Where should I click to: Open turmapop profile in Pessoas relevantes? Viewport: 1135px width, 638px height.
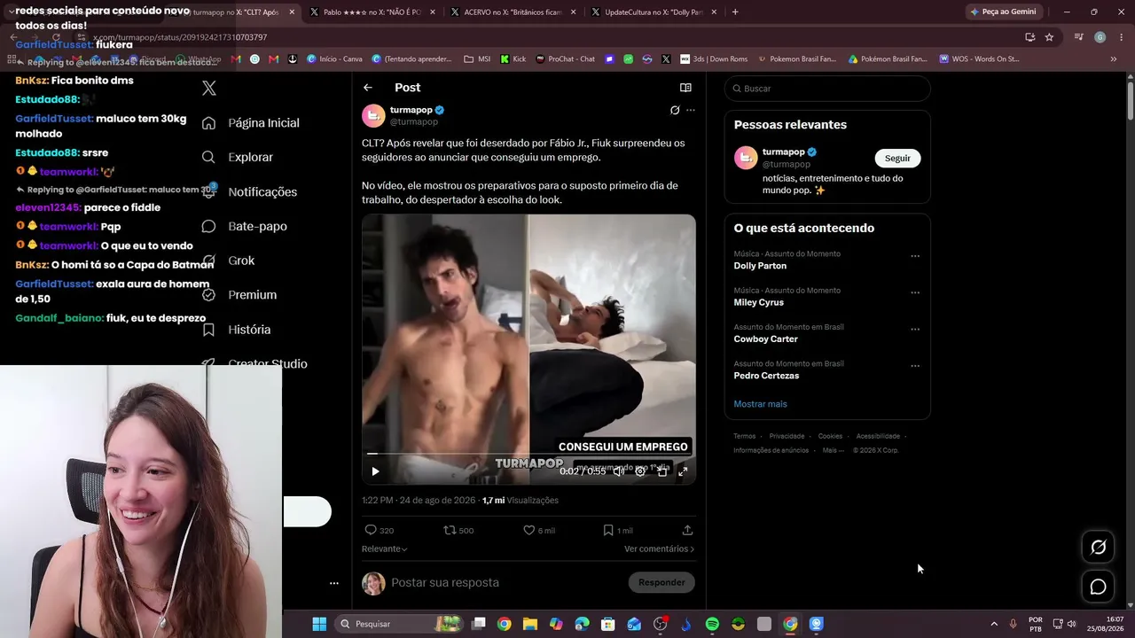[x=784, y=152]
